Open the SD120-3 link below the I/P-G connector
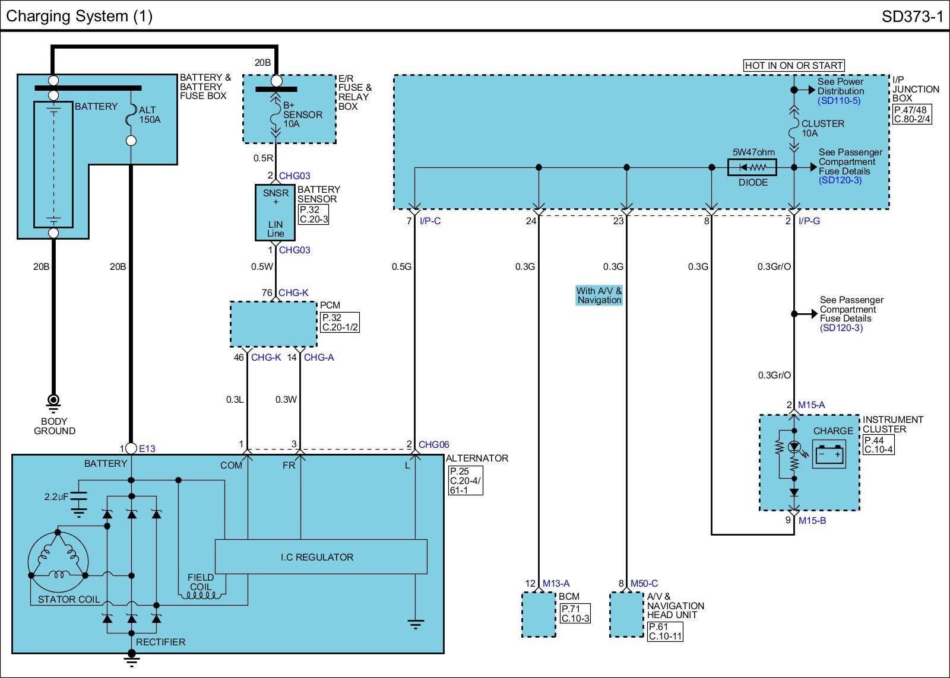The height and width of the screenshot is (678, 950). (x=841, y=328)
